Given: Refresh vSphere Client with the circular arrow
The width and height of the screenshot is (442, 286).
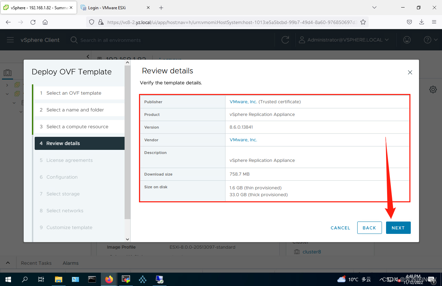Looking at the screenshot, I should (x=285, y=40).
